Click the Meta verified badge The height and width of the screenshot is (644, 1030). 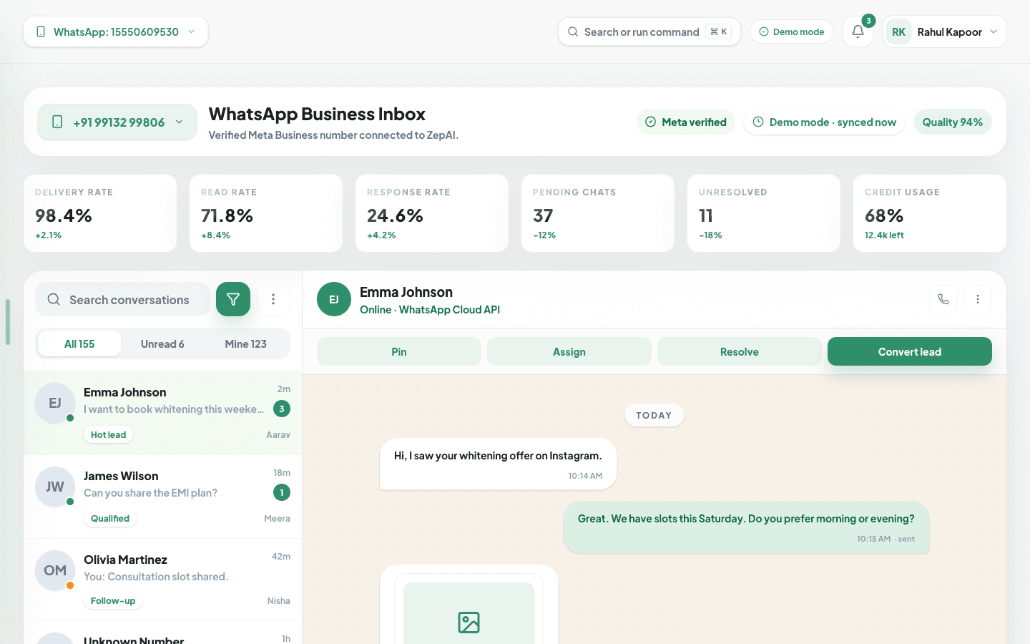685,122
